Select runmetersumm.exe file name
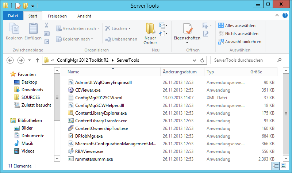The width and height of the screenshot is (292, 173). tap(94, 159)
